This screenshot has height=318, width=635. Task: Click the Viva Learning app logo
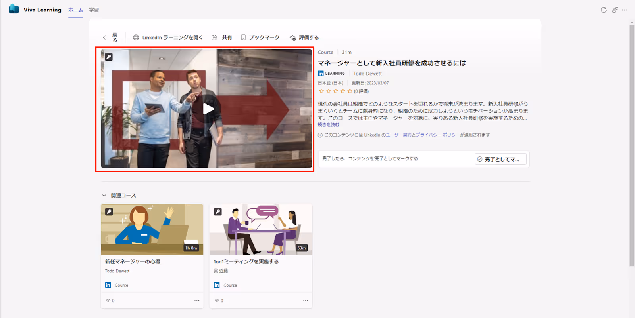pos(14,9)
